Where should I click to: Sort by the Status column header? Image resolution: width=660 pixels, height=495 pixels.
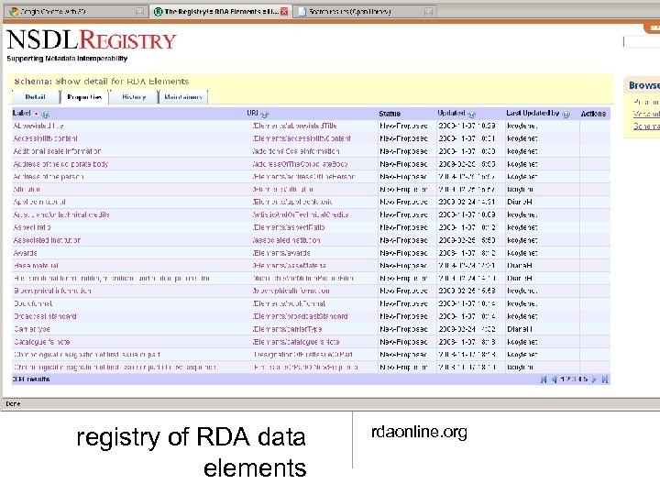(x=390, y=114)
